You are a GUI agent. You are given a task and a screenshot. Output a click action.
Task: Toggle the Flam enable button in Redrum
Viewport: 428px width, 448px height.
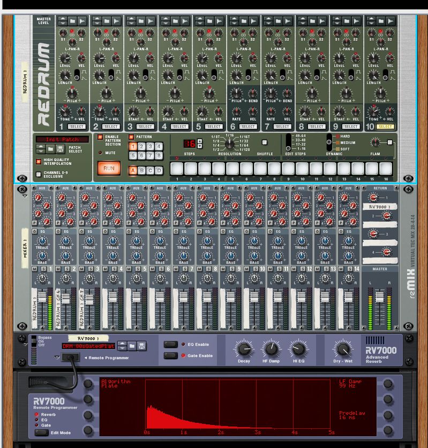click(389, 142)
